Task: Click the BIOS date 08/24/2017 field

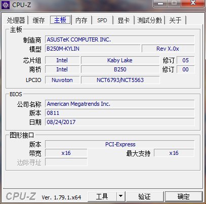Action: [120, 122]
